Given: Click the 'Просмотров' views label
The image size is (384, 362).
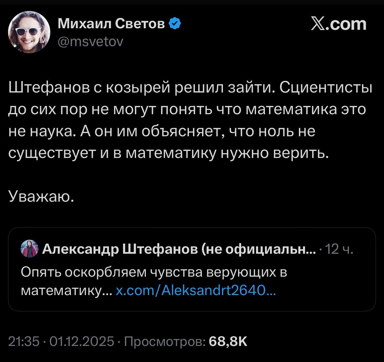Looking at the screenshot, I should [x=164, y=341].
